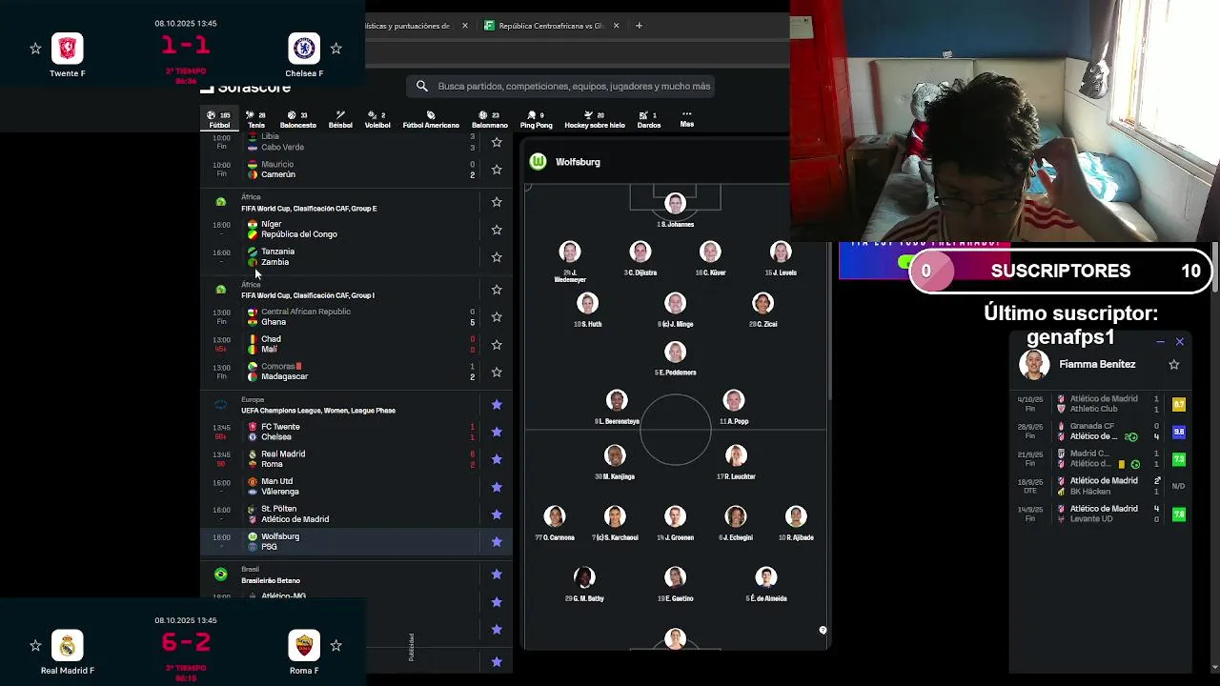Open the Hockey sobre hielo tab

pos(595,119)
